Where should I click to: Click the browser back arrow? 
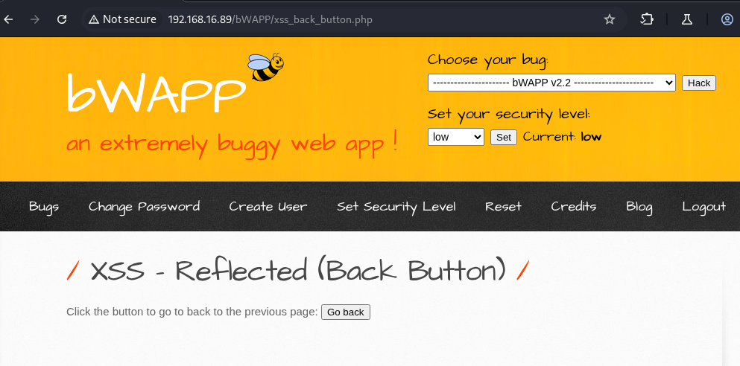coord(8,19)
